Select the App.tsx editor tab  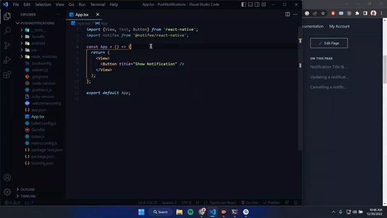[82, 15]
